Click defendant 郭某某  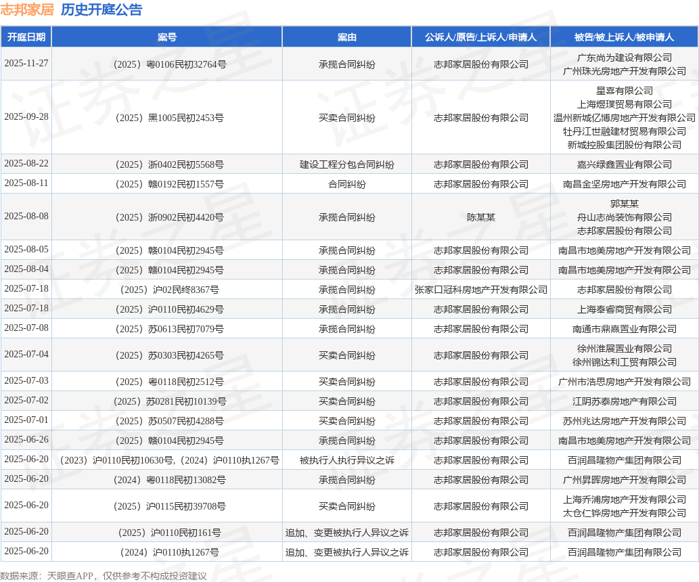pos(624,204)
